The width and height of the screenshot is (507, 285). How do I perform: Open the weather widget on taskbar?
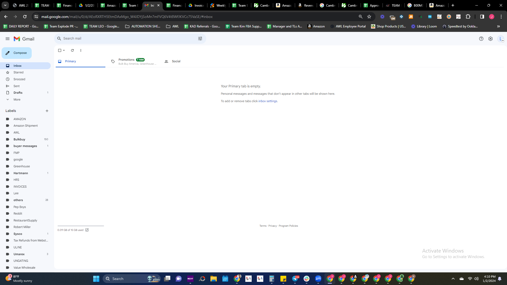tap(19, 279)
